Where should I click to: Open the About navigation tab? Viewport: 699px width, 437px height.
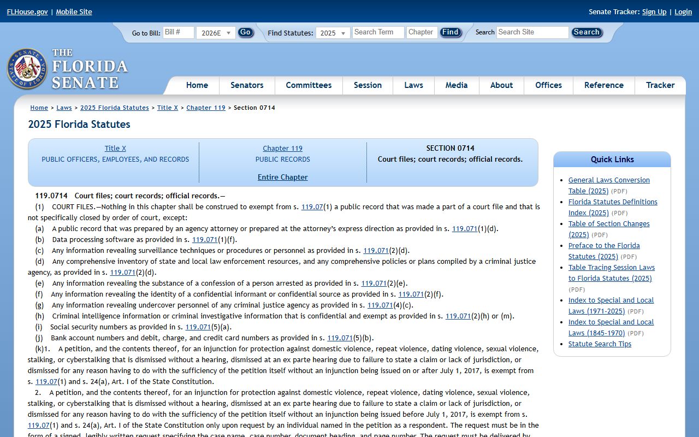tap(501, 85)
